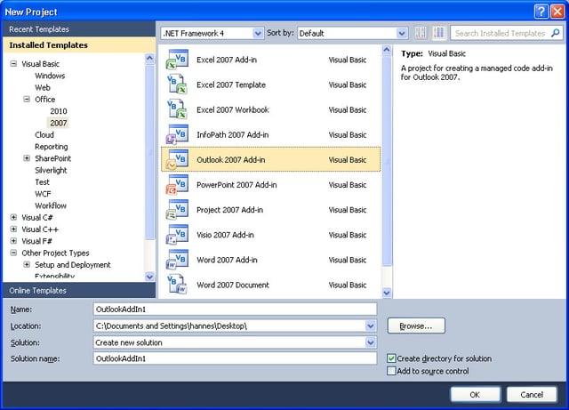Select the Workflow category
Viewport: 569px width, 410px height.
(x=51, y=205)
